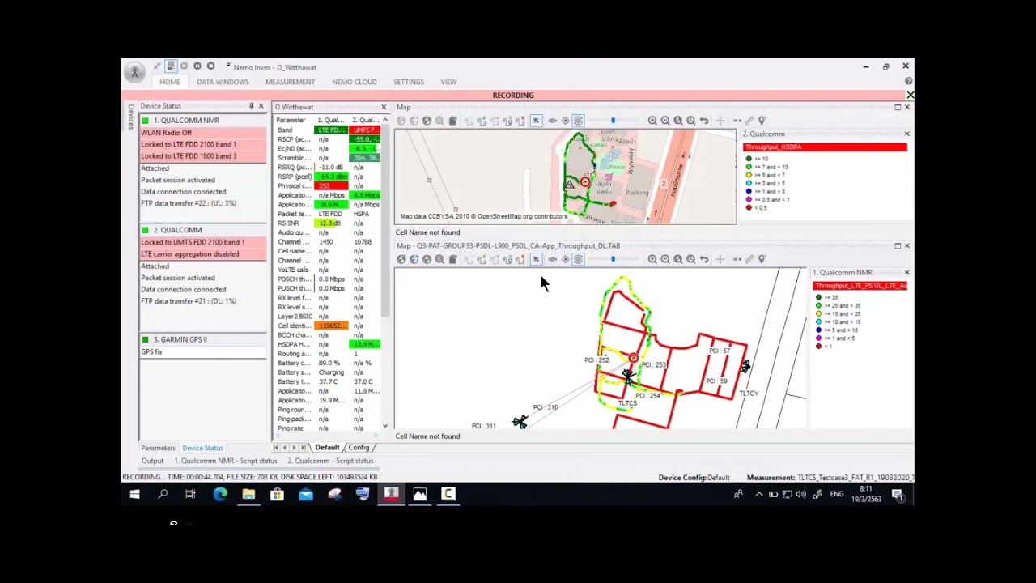Click zoom in on the lower Q3-PAT Map toolbar
The width and height of the screenshot is (1036, 583).
[x=652, y=259]
